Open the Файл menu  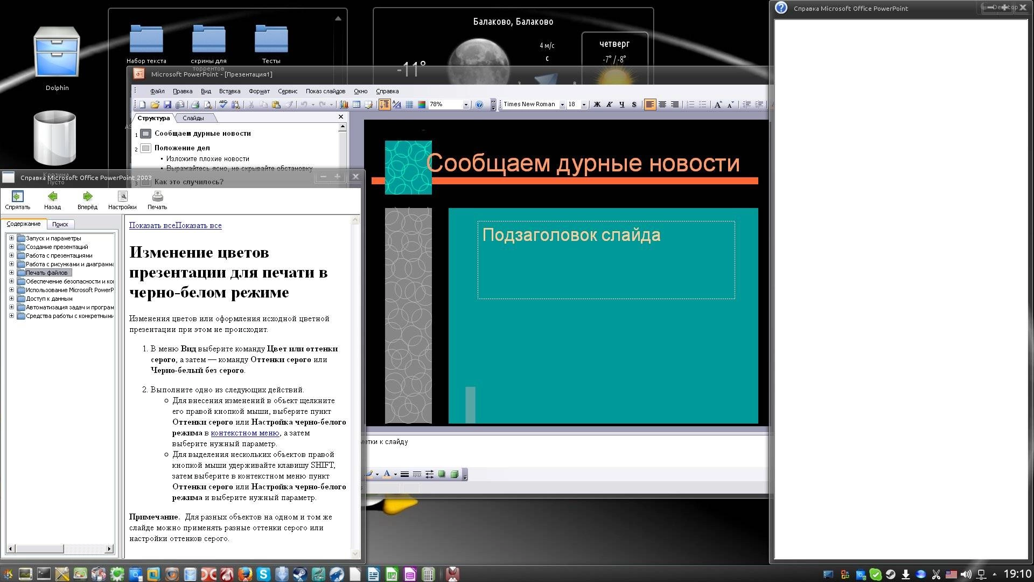(x=157, y=91)
